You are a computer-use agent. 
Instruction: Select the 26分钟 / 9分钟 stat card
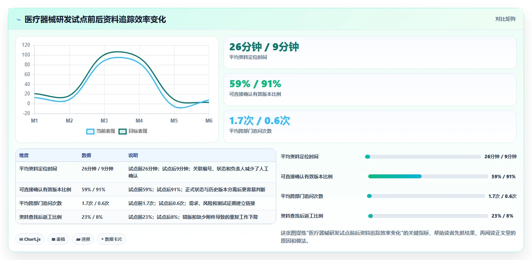pyautogui.click(x=370, y=53)
